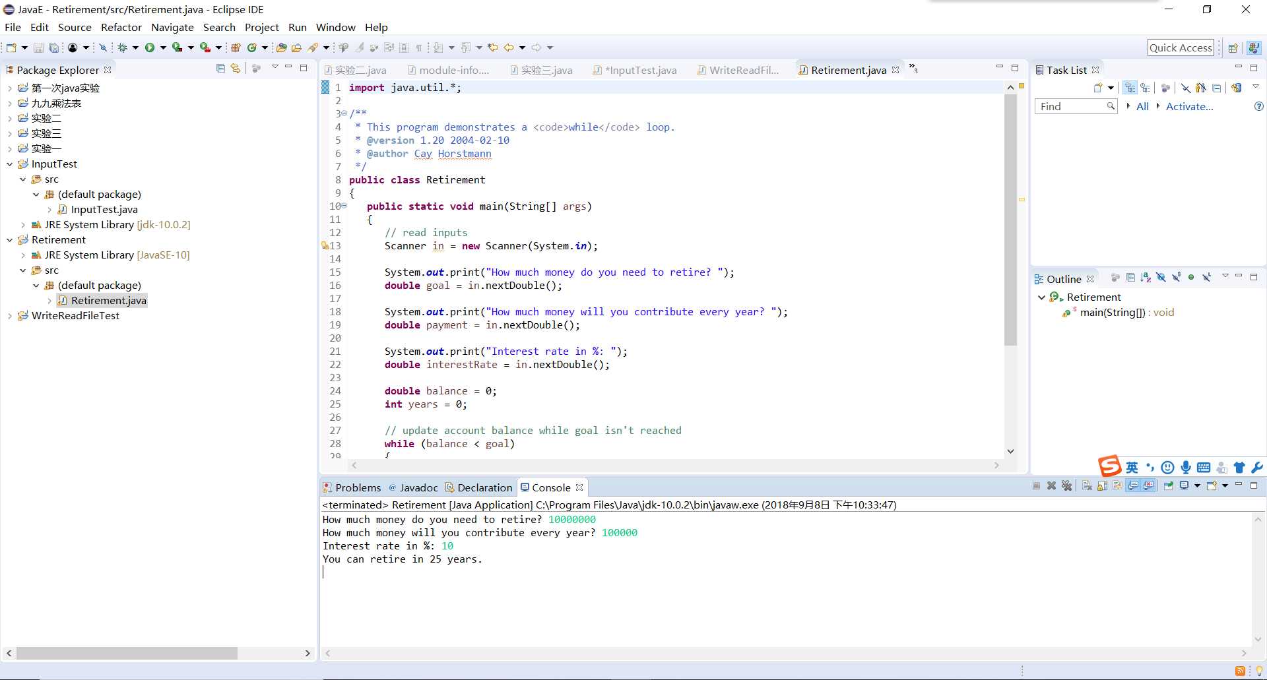
Task: Toggle Hide Completed Tasks in Task List
Action: coord(1186,88)
